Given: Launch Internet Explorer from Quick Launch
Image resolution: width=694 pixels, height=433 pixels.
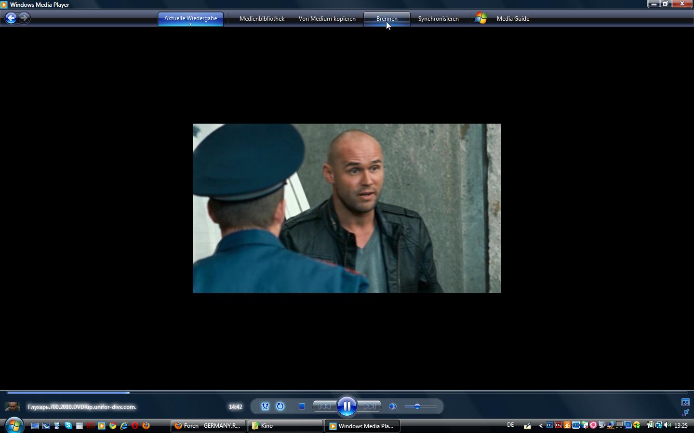Looking at the screenshot, I should 124,426.
